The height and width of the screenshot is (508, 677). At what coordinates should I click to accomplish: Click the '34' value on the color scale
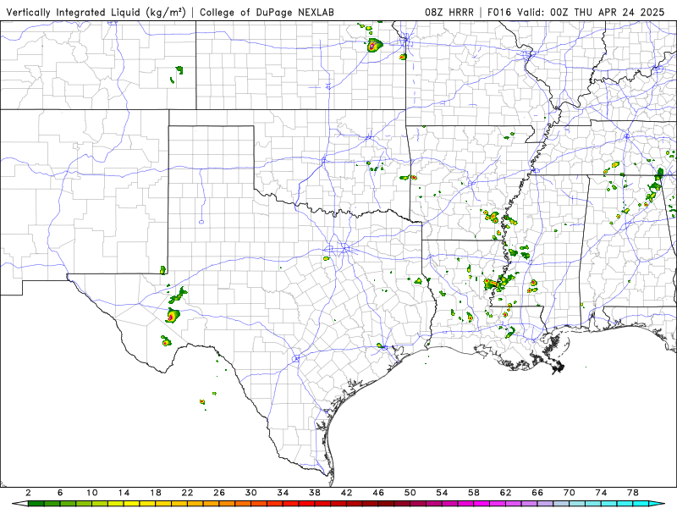click(x=283, y=493)
